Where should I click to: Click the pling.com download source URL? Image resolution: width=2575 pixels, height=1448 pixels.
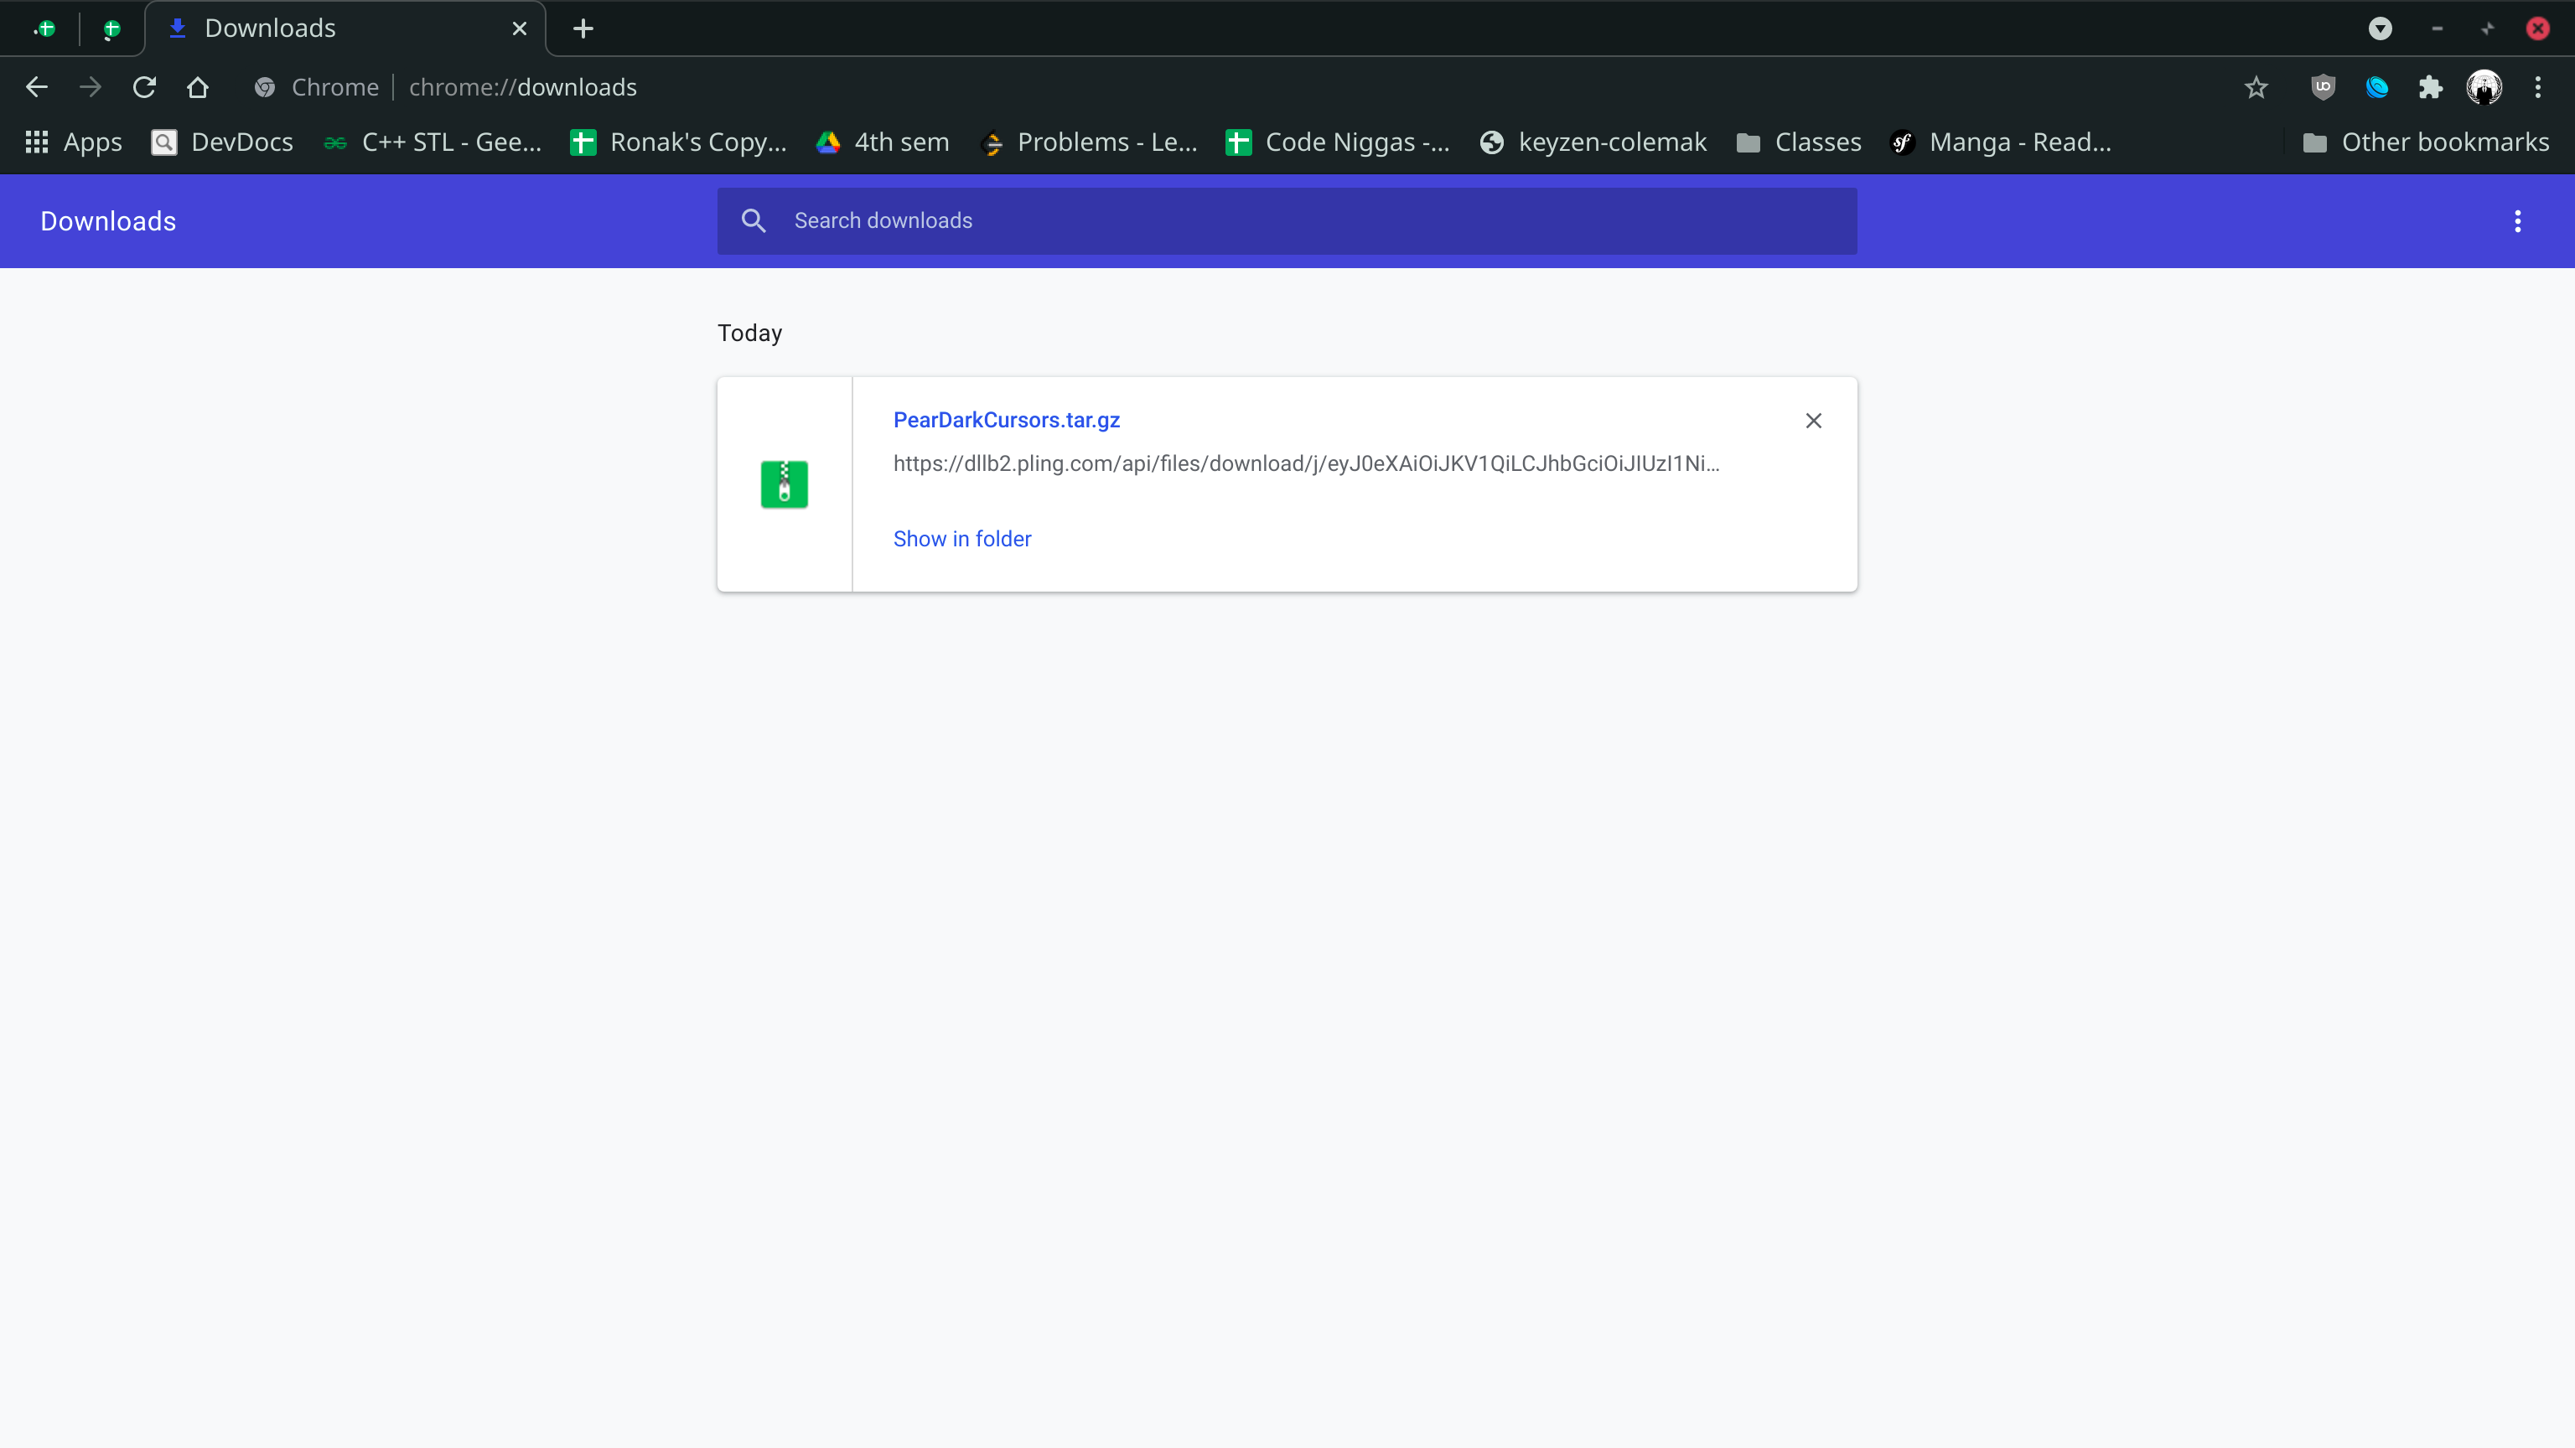[1307, 463]
